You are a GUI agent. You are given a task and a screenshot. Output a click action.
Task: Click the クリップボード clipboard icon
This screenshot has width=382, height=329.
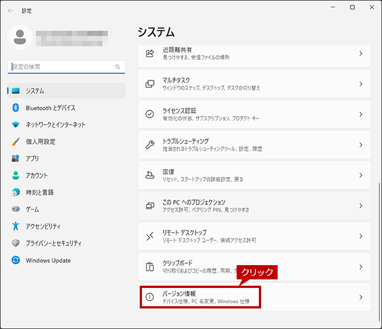click(150, 267)
